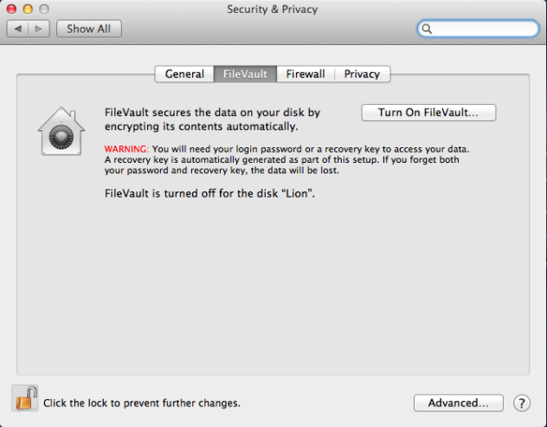Click the gray zoom window button
The image size is (547, 427).
(44, 9)
